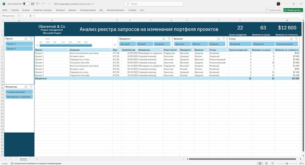Click the confirm formula checkmark icon

click(x=26, y=16)
